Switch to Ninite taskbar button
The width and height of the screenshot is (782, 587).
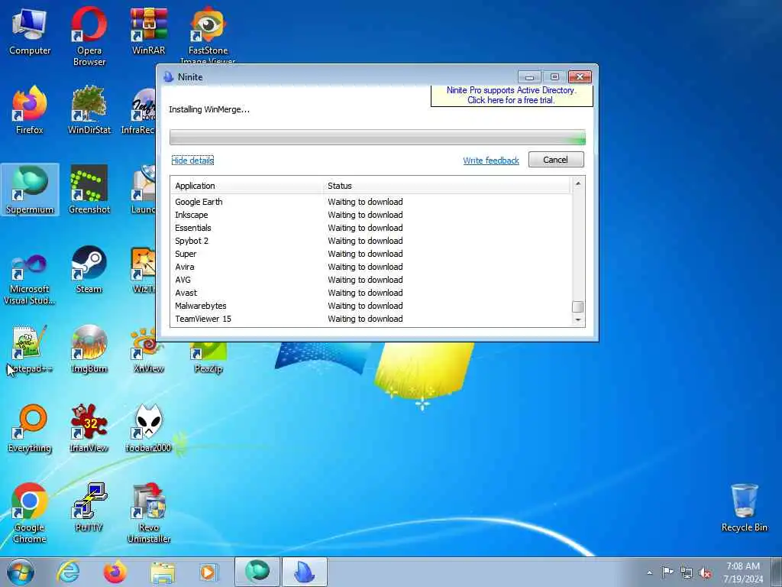coord(305,572)
